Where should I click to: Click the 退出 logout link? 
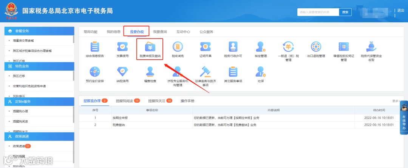[400, 11]
